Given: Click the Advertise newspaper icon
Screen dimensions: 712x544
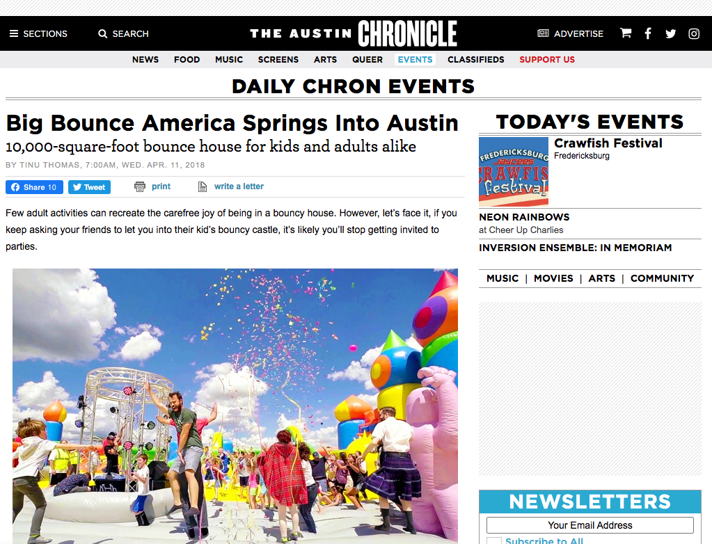Looking at the screenshot, I should (544, 33).
